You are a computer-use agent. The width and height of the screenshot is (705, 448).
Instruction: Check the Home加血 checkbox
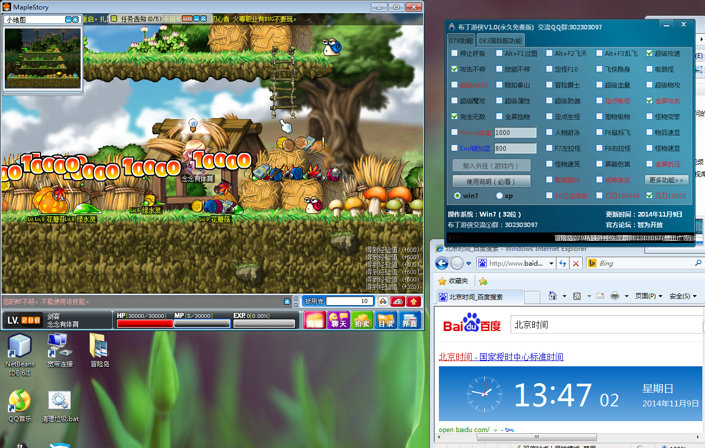(x=455, y=132)
